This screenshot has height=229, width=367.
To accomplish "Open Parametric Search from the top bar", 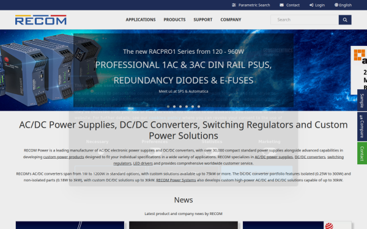I will coord(251,5).
